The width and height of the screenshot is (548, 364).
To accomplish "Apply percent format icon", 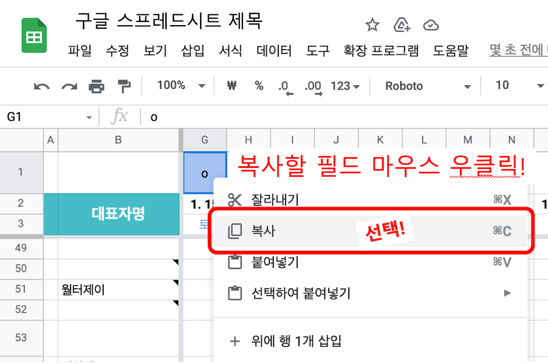I will [x=258, y=86].
